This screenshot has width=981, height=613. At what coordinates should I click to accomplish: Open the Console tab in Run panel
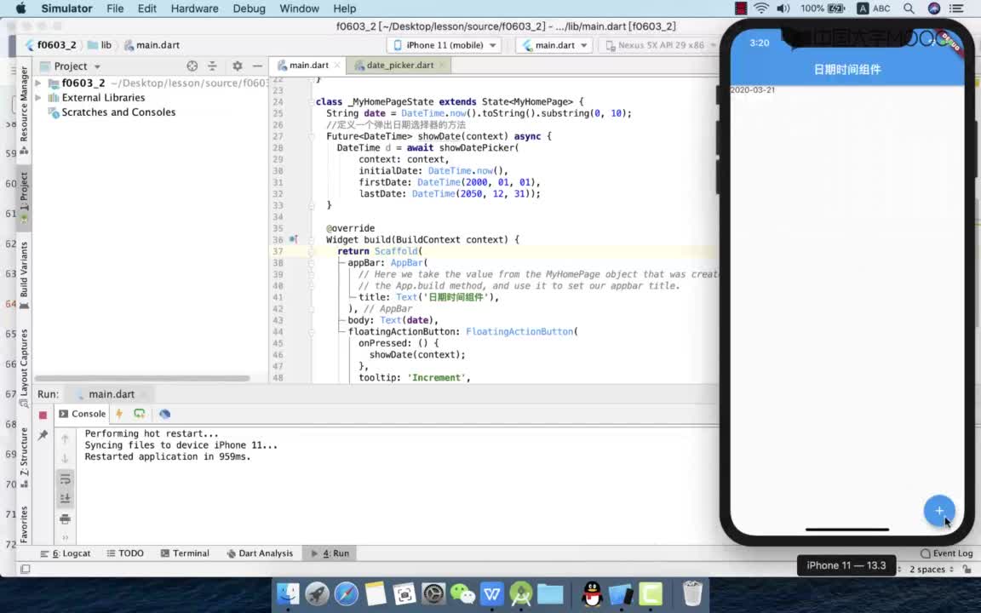83,414
